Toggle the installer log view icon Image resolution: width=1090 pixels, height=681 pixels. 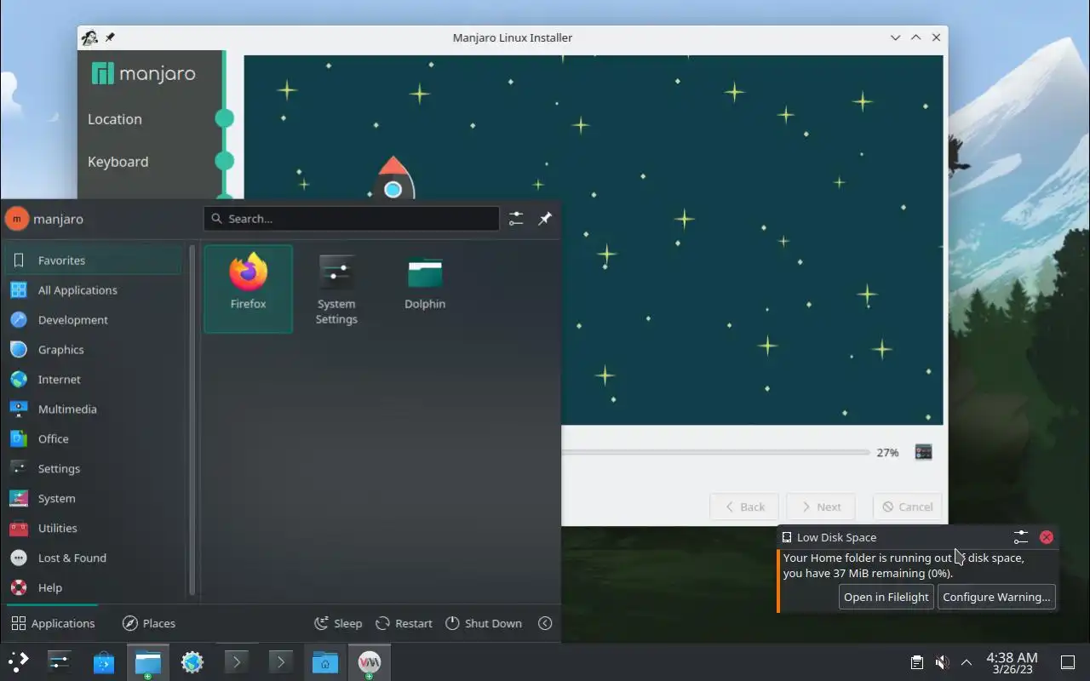tap(924, 452)
